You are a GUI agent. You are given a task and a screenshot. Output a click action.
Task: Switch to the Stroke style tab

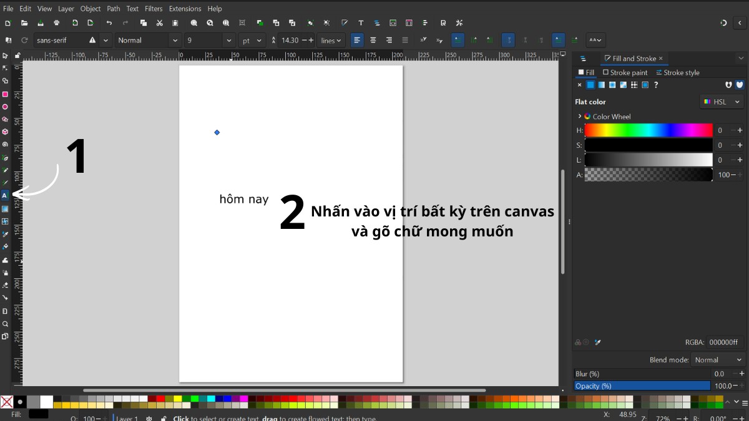pyautogui.click(x=678, y=72)
